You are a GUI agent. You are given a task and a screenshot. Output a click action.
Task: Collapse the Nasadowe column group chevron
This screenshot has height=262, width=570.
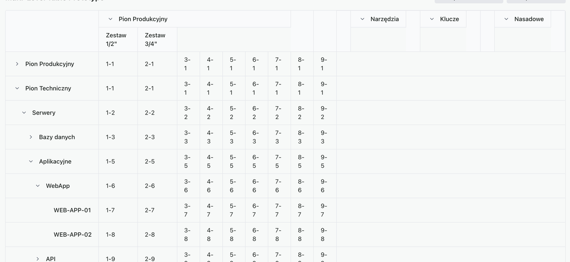click(506, 19)
